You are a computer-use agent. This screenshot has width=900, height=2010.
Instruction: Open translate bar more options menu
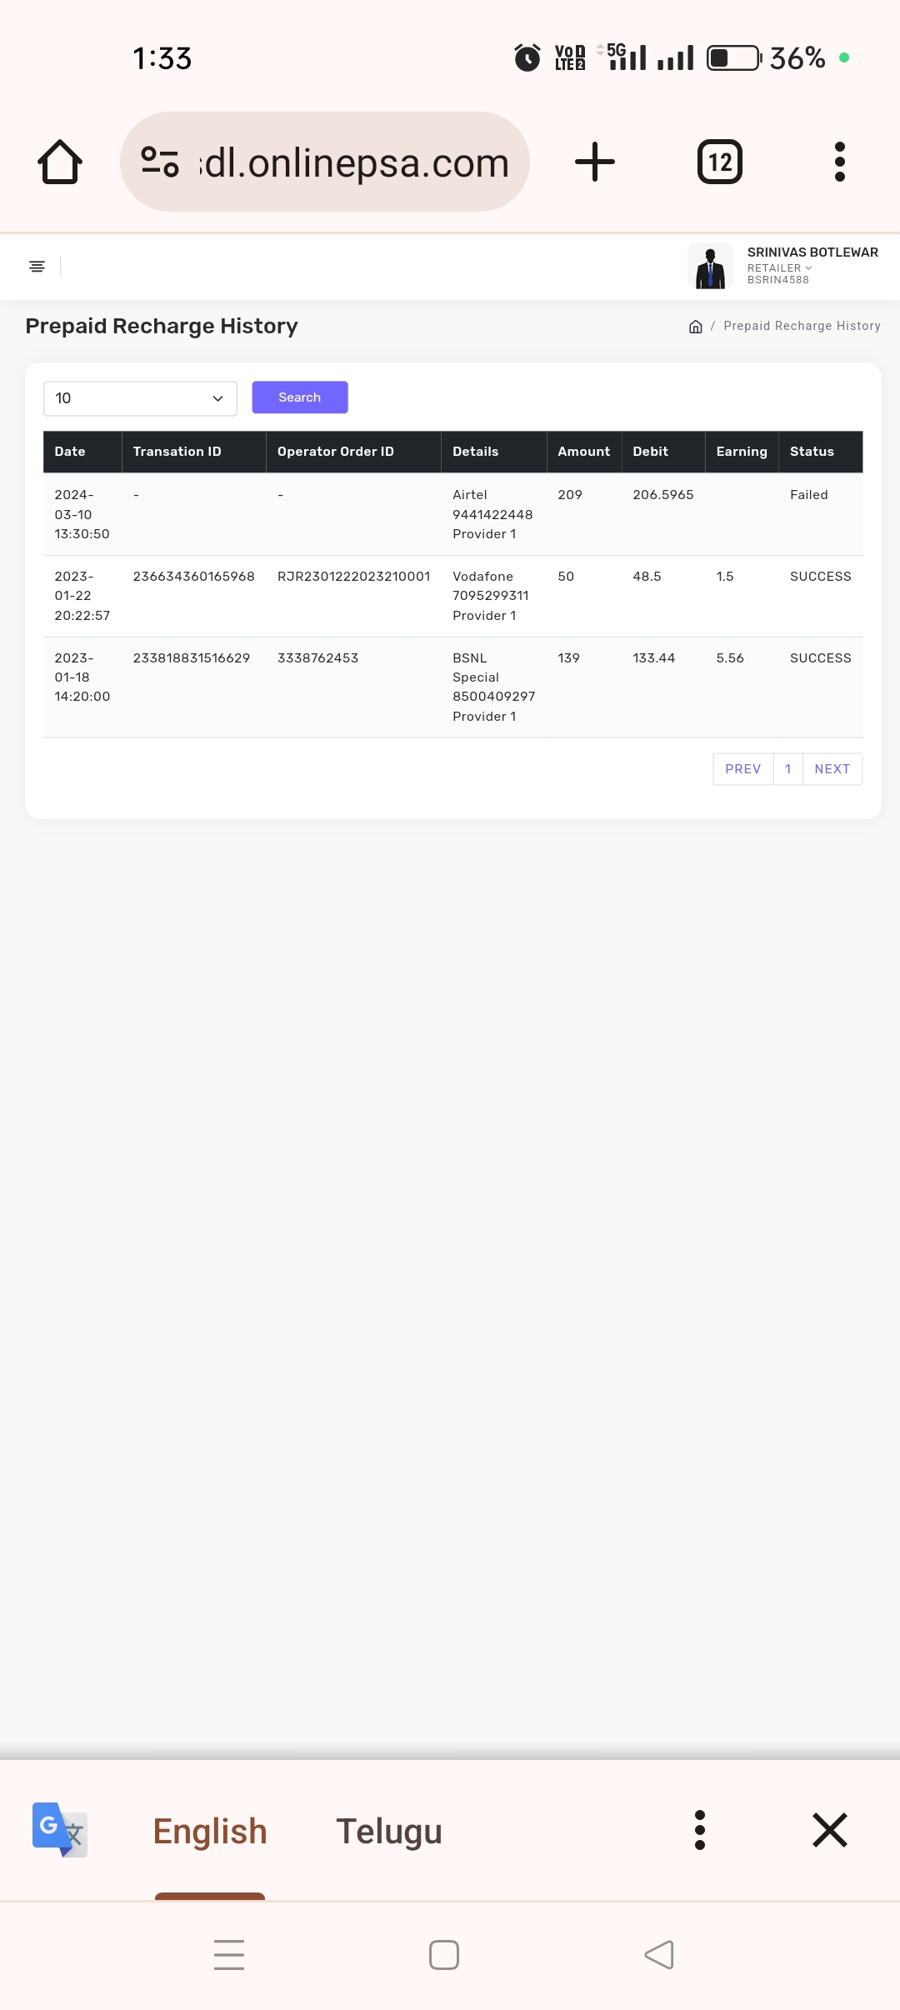699,1830
